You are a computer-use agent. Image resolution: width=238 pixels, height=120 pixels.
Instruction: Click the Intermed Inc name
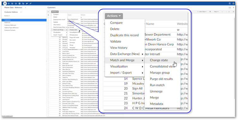pyautogui.click(x=66, y=100)
